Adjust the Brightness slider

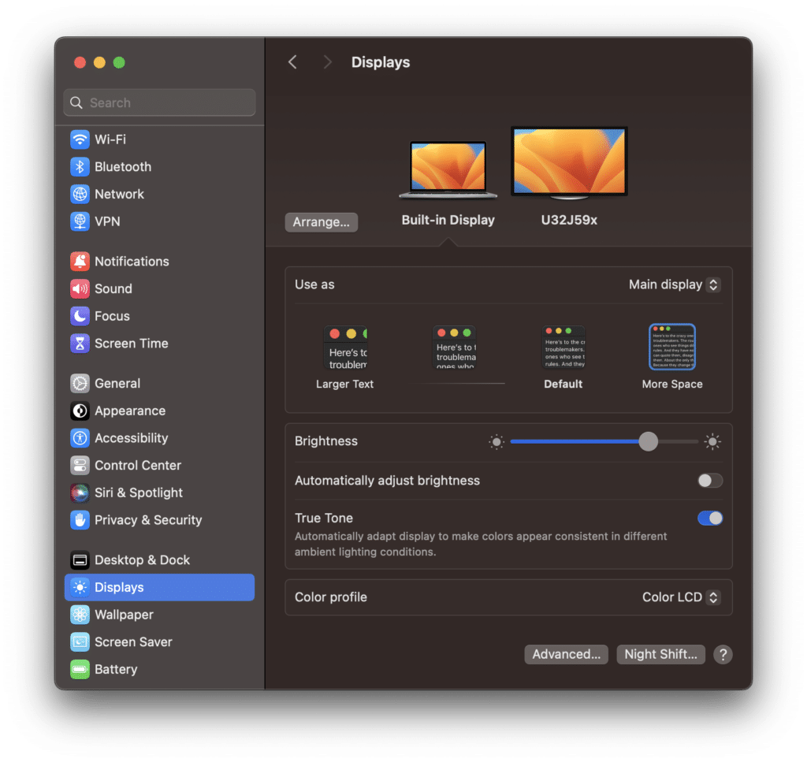[x=648, y=442]
